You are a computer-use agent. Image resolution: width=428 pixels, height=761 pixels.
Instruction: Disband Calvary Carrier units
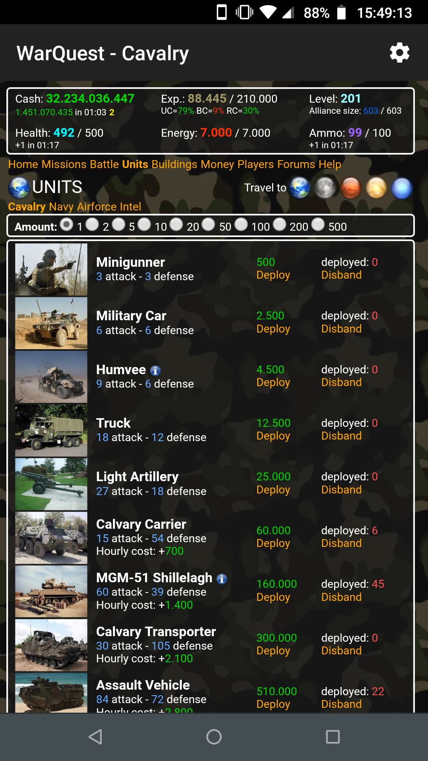click(x=341, y=543)
